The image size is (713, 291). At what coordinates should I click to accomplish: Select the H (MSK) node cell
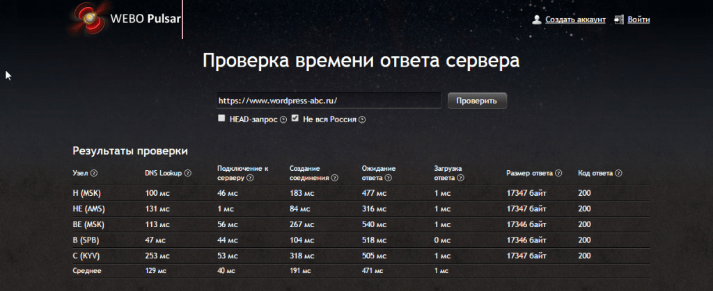point(86,194)
